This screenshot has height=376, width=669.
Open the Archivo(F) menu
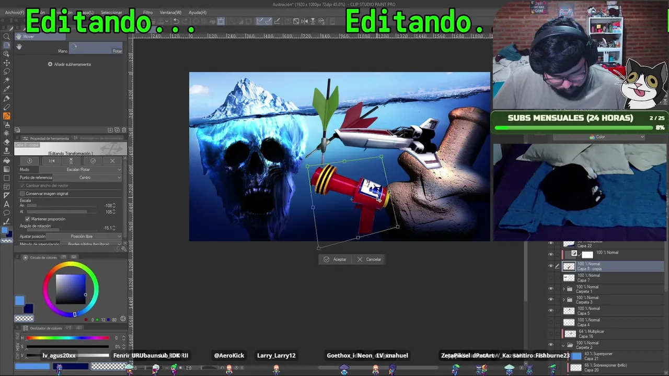(14, 12)
